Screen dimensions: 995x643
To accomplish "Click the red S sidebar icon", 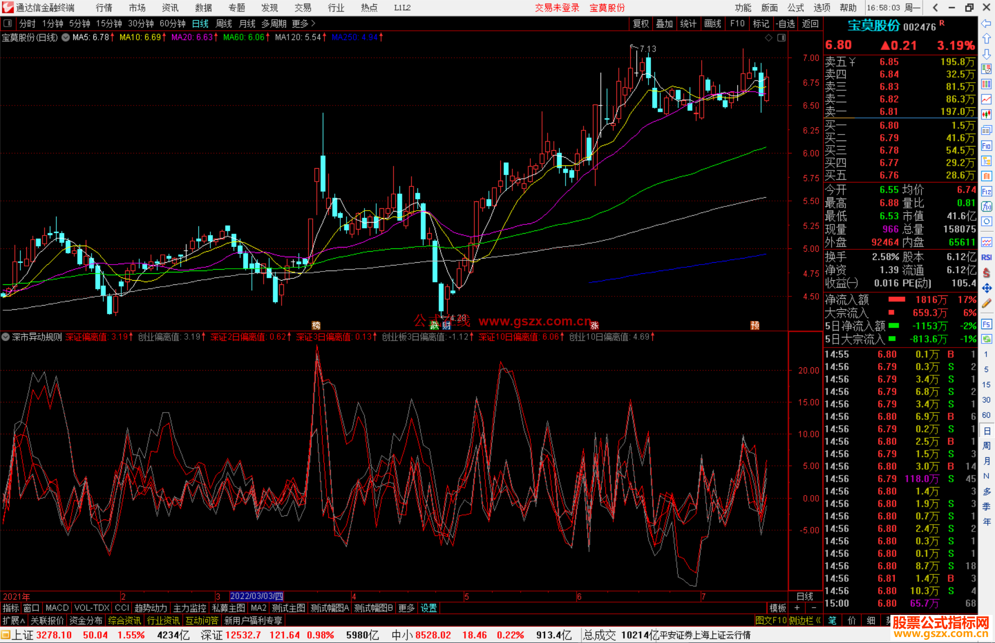I will (x=986, y=273).
